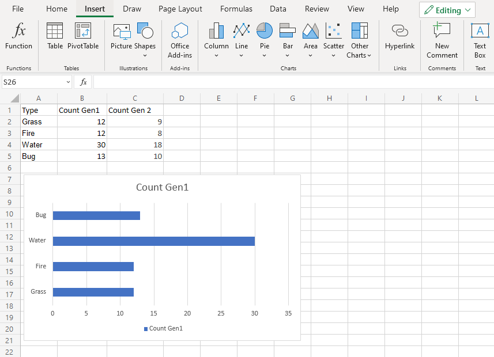
Task: Expand the Scatter chart options
Action: 333,55
